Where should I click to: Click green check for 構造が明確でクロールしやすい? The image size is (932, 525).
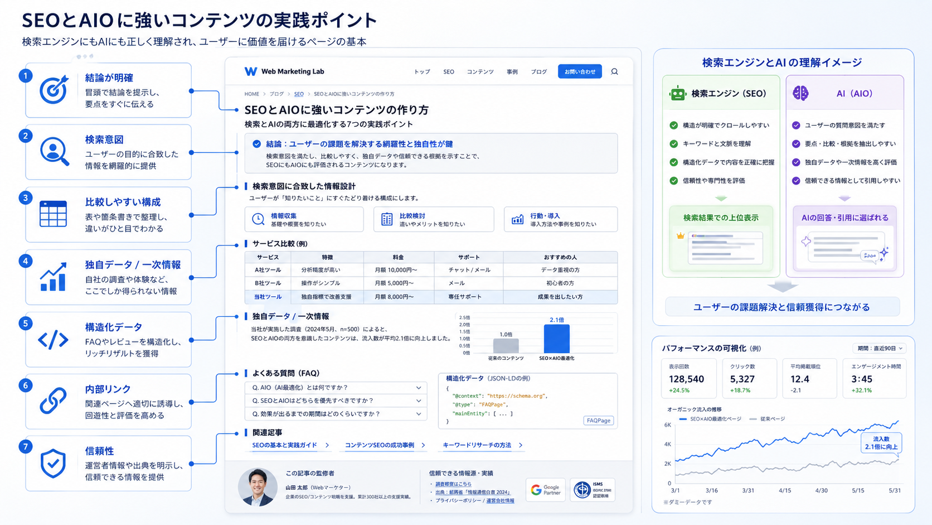pyautogui.click(x=673, y=126)
